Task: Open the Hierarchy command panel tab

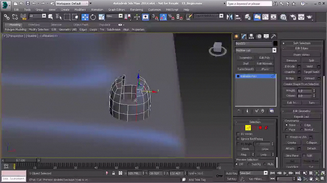Action: click(251, 36)
